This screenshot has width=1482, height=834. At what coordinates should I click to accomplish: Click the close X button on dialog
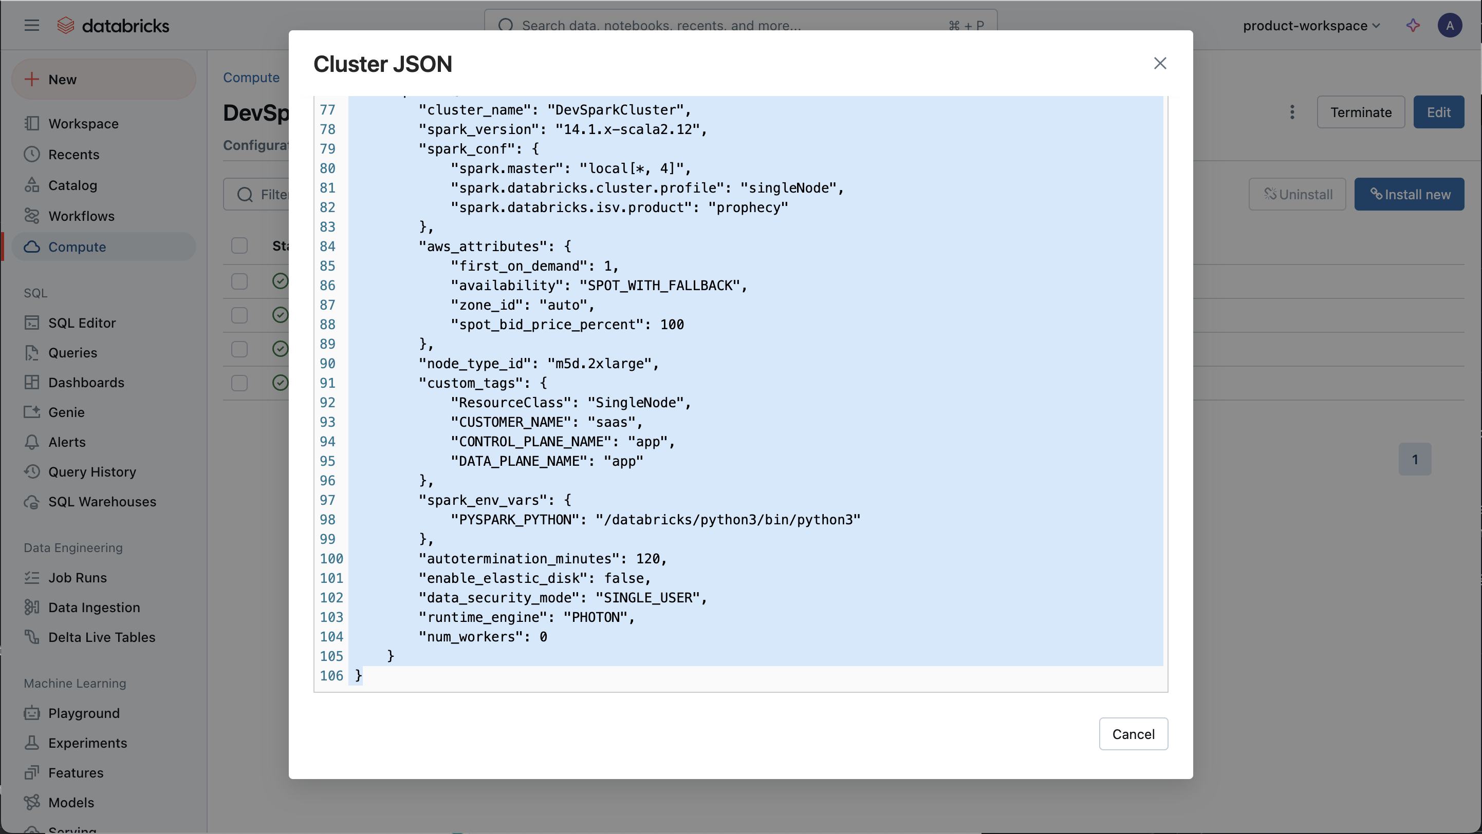(1159, 63)
